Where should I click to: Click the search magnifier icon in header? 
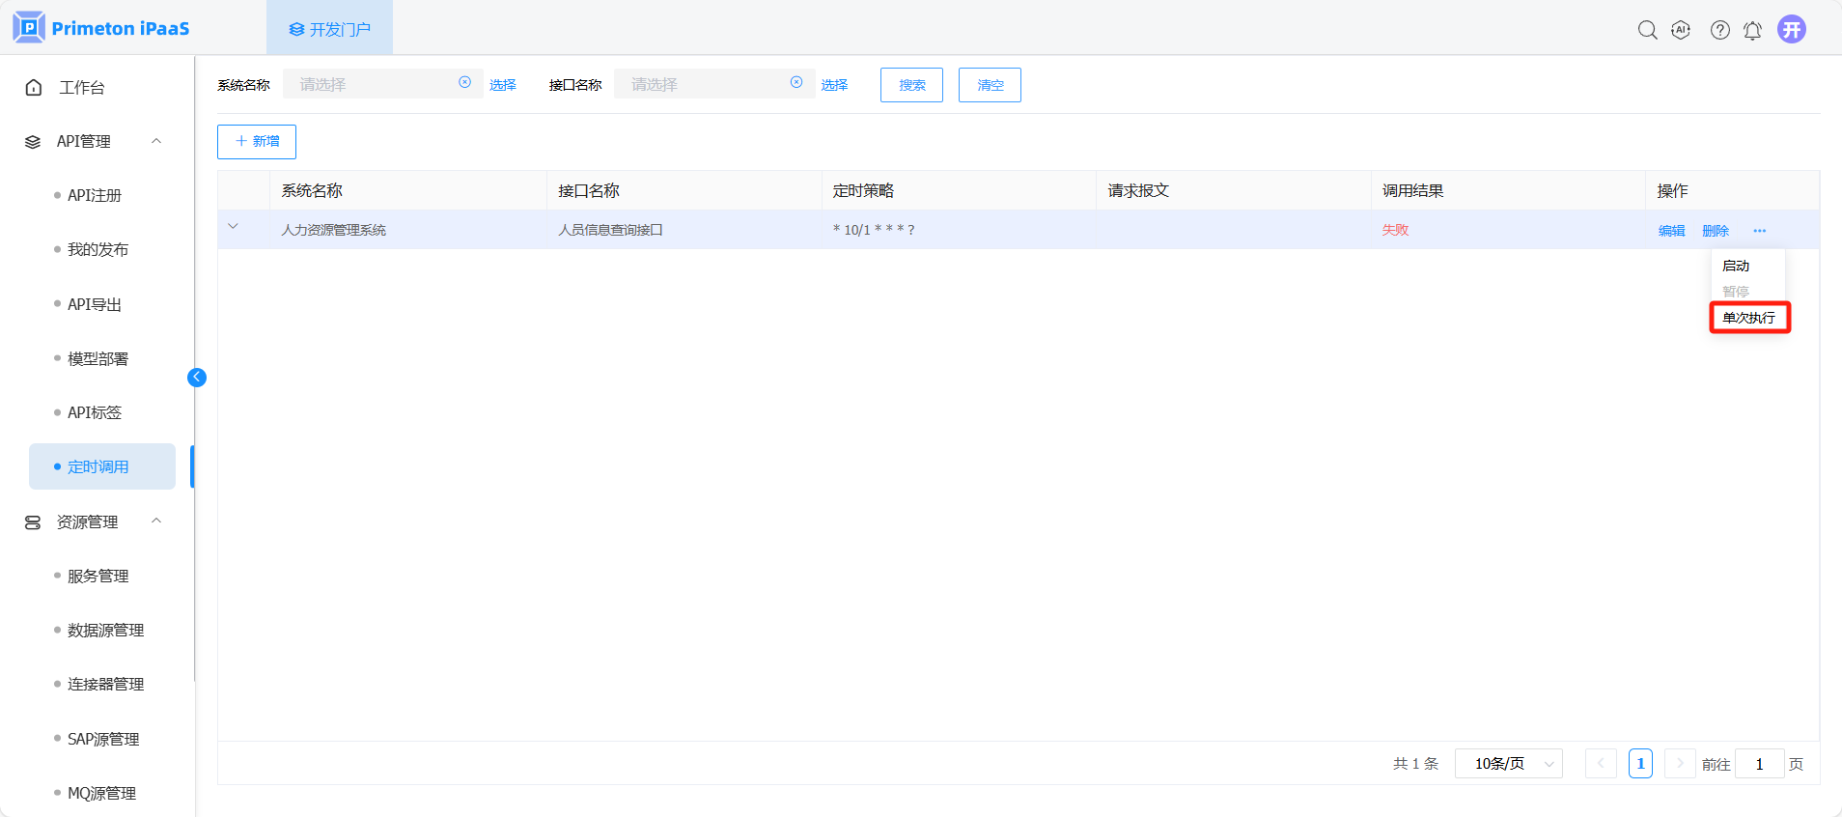coord(1647,30)
